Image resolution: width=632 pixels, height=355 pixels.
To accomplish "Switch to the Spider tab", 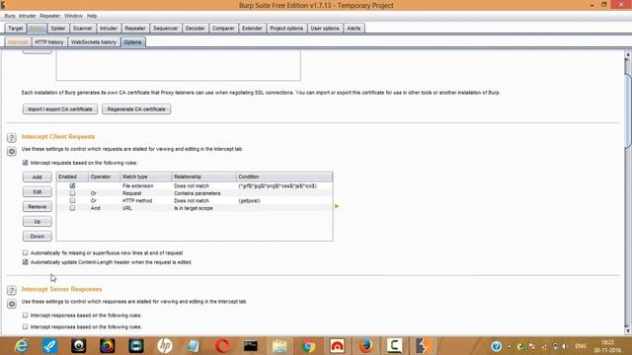I will pos(58,29).
